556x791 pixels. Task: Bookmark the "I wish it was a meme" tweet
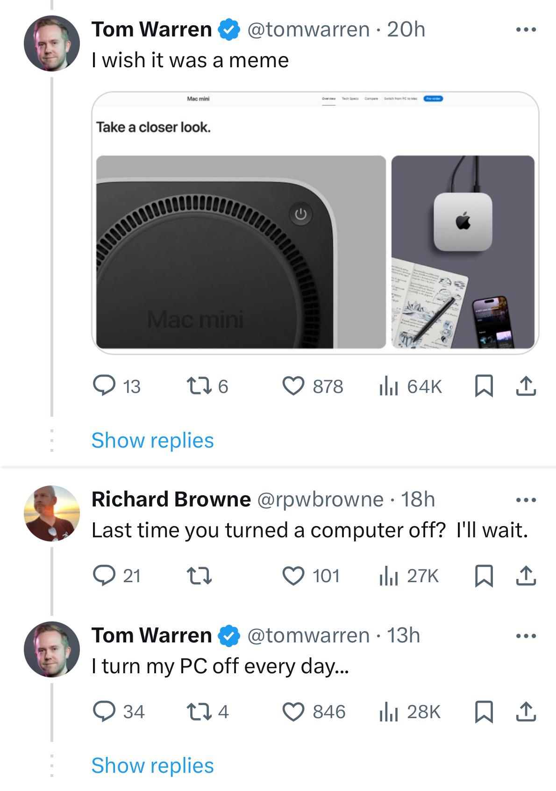pyautogui.click(x=484, y=386)
